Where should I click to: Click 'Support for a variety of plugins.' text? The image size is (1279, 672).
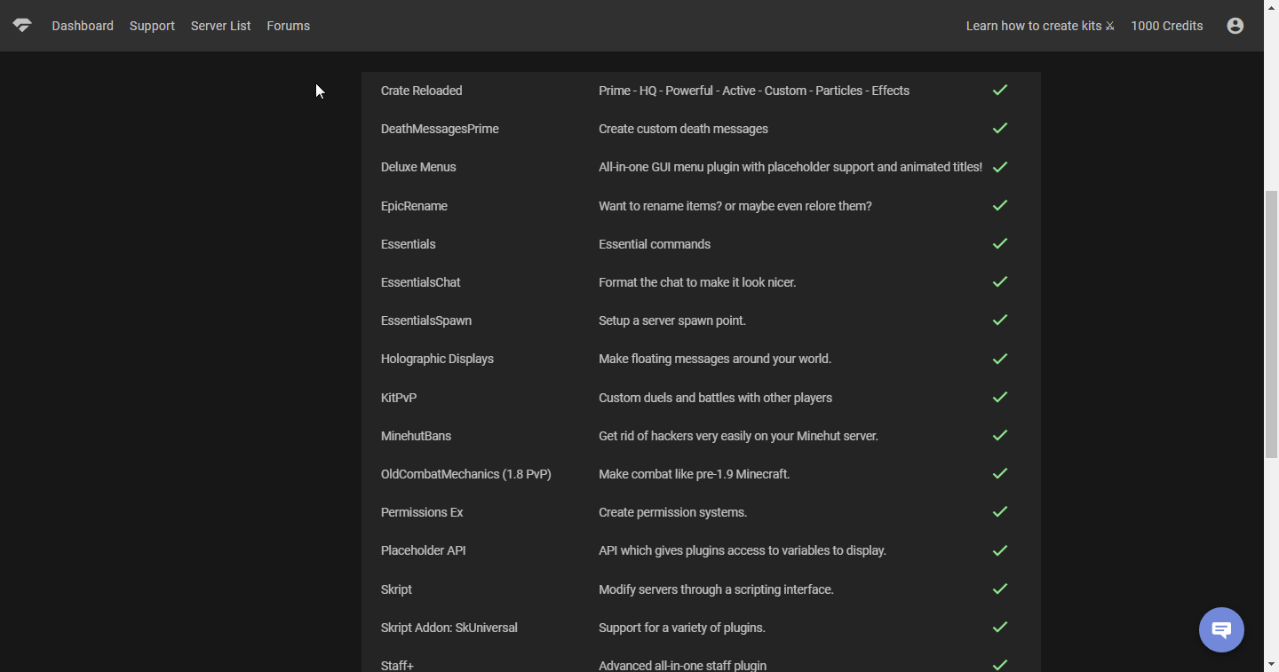click(682, 628)
